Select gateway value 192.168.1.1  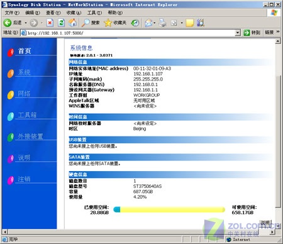tap(145, 90)
